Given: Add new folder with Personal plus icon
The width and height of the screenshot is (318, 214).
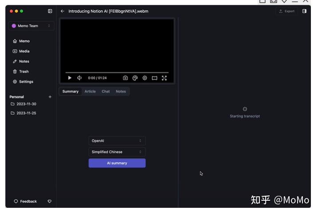Looking at the screenshot, I should pyautogui.click(x=50, y=97).
